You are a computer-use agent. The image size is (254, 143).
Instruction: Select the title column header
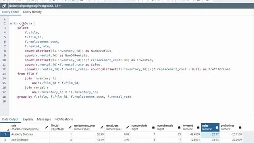[x=30, y=128]
